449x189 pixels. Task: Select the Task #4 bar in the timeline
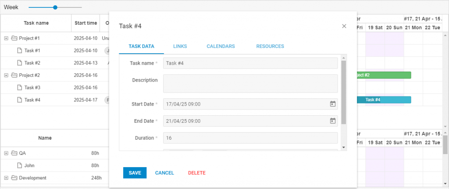pyautogui.click(x=384, y=100)
